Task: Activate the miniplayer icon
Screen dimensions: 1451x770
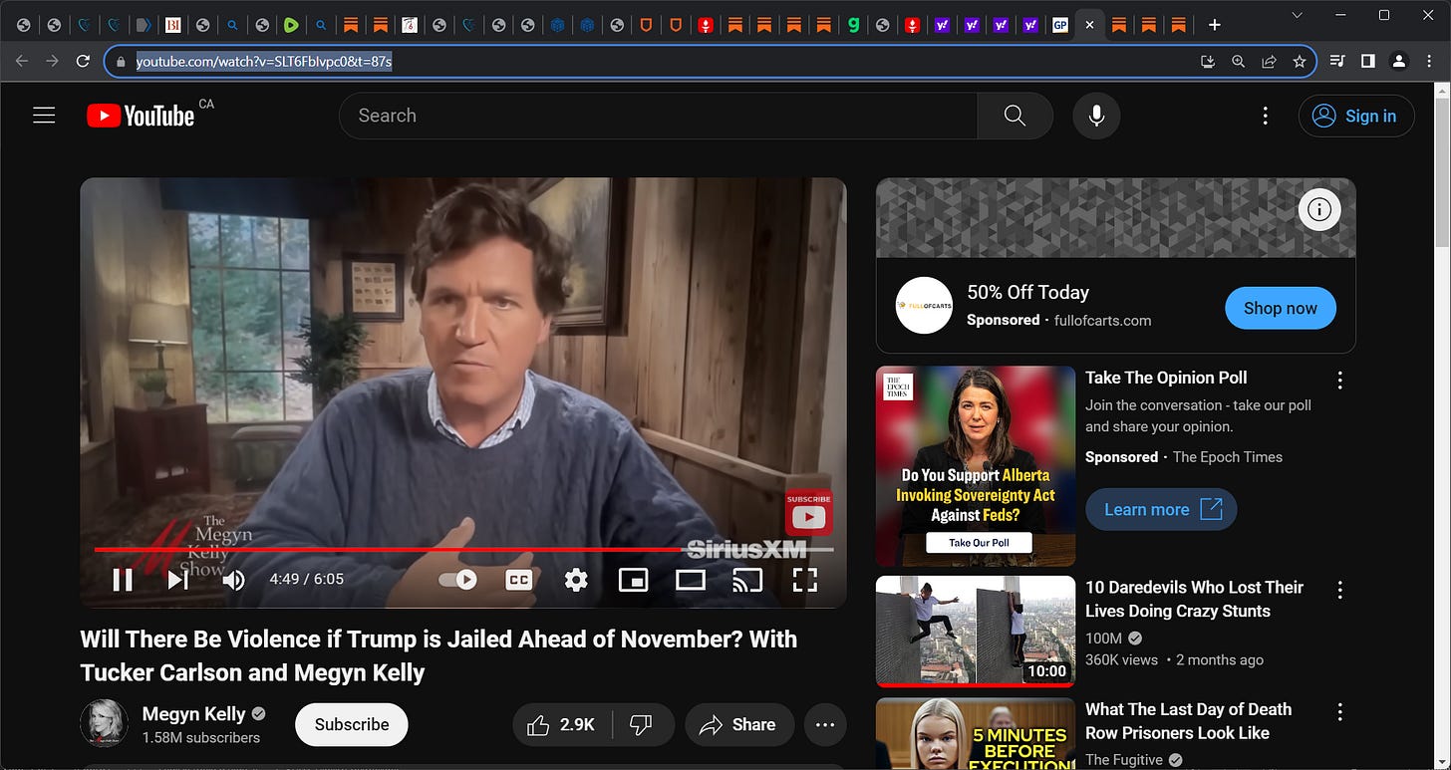Action: pyautogui.click(x=634, y=580)
